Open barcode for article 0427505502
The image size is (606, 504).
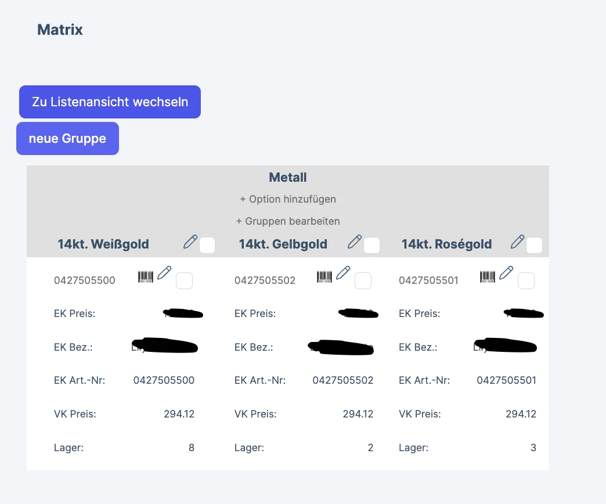coord(324,277)
